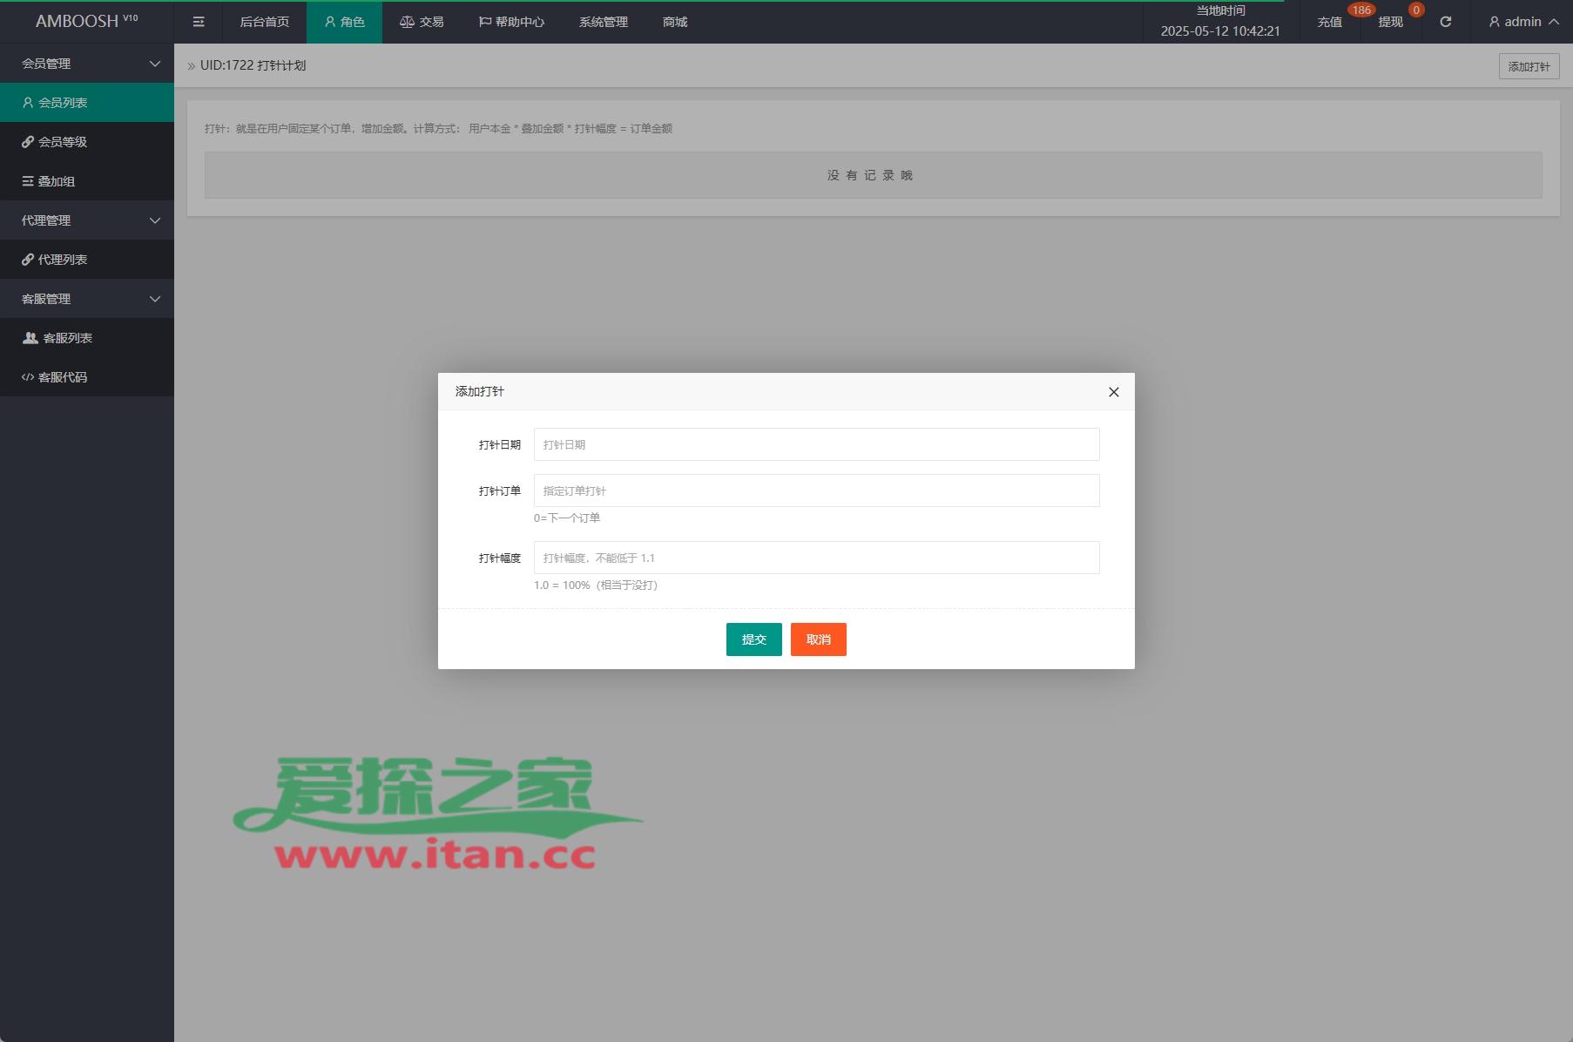Viewport: 1573px width, 1042px height.
Task: Focus the 打针幅度 input field
Action: 816,558
